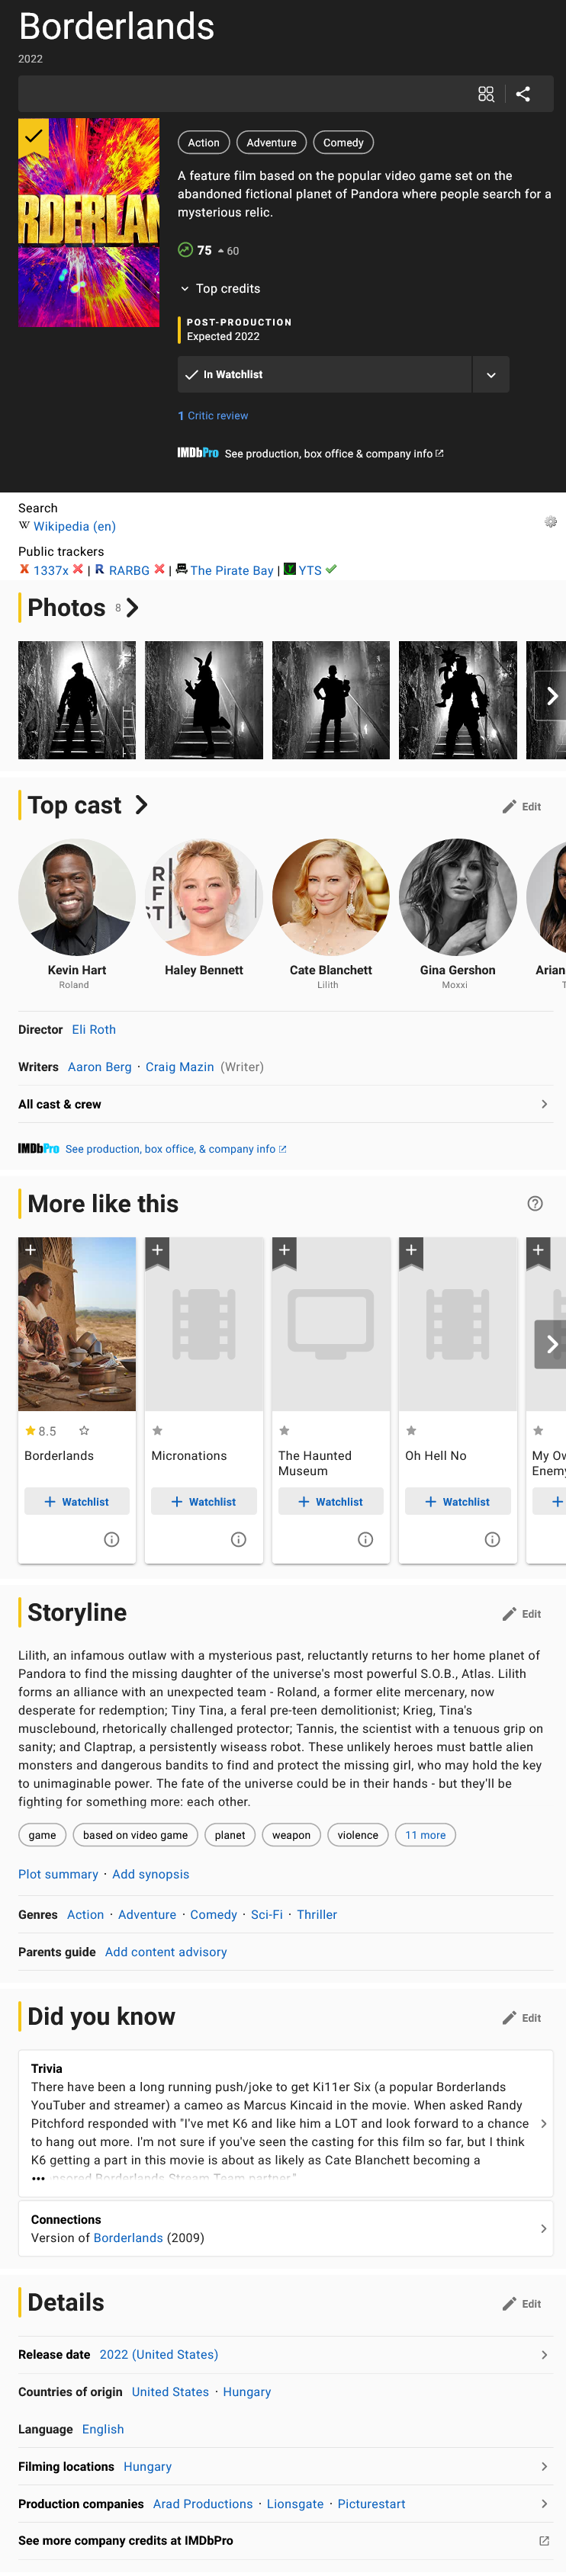Open the Lionsgate company link
566x2576 pixels.
pyautogui.click(x=295, y=2504)
